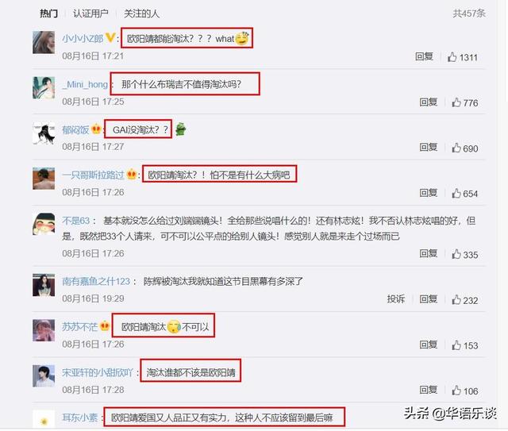Select the 热门 tab
The image size is (508, 431).
tap(49, 13)
